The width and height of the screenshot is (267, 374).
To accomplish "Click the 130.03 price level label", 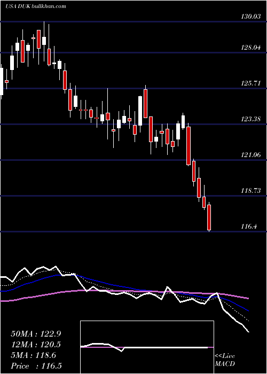I will [x=250, y=17].
